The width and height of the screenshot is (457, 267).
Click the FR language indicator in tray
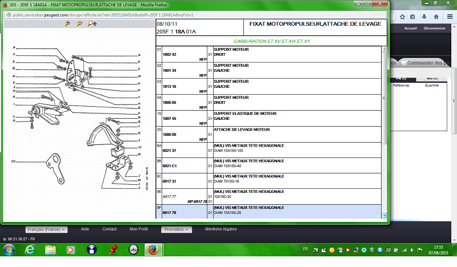pyautogui.click(x=305, y=249)
